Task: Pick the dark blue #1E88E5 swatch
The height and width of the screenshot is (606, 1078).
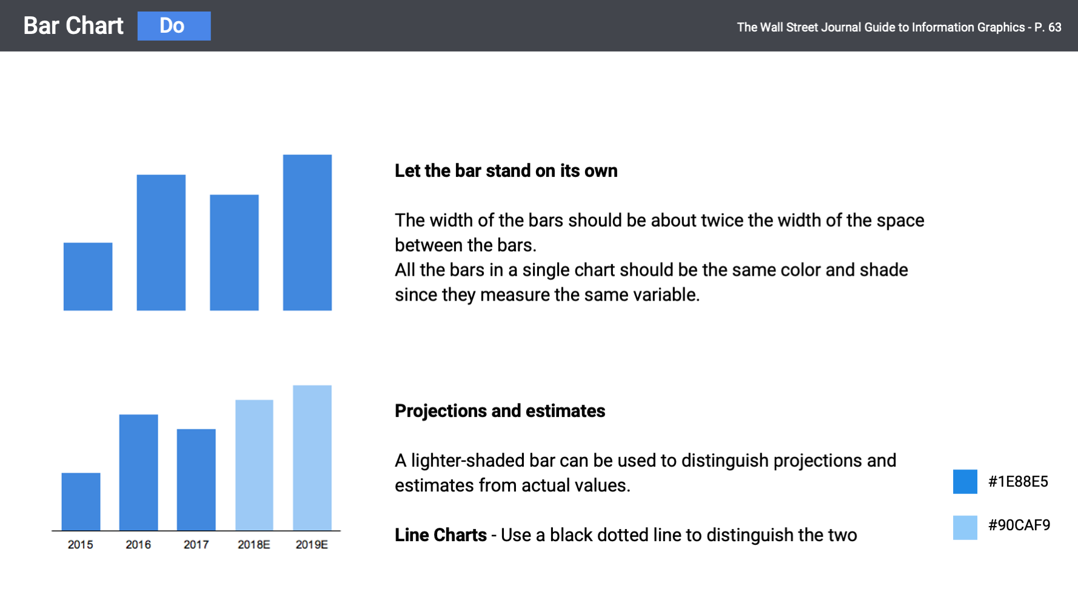Action: pyautogui.click(x=965, y=482)
